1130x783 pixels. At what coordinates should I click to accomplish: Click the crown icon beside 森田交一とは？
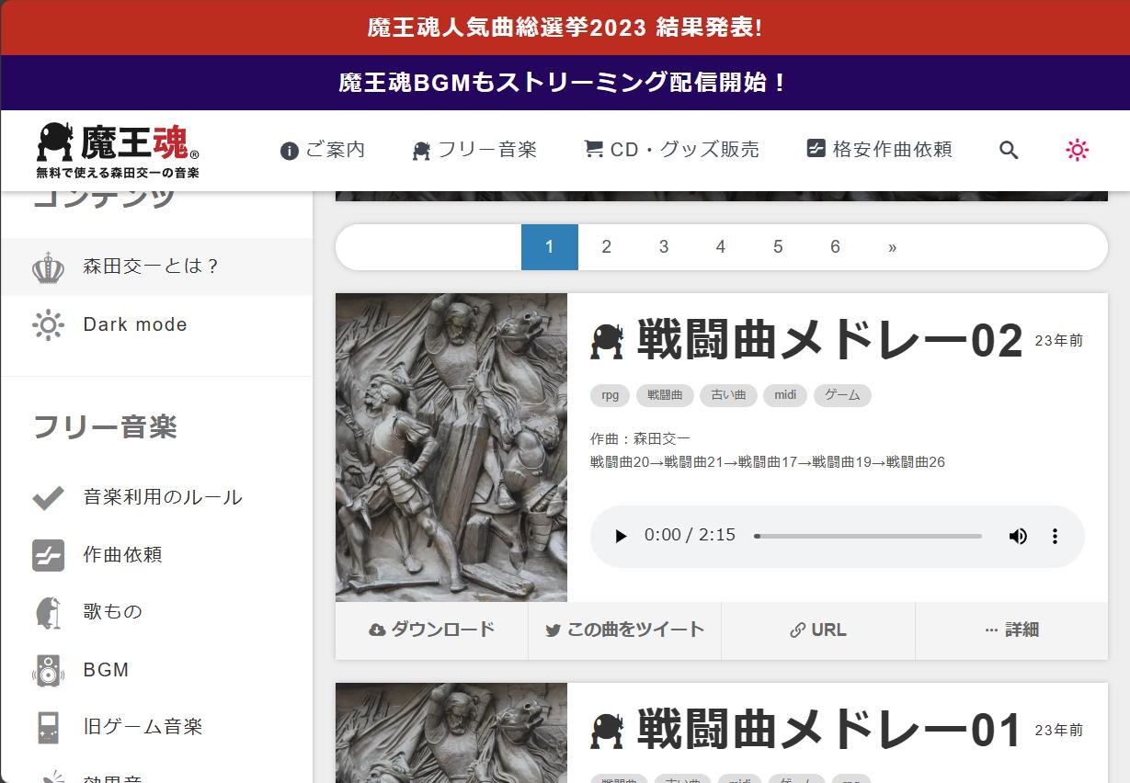pos(48,267)
